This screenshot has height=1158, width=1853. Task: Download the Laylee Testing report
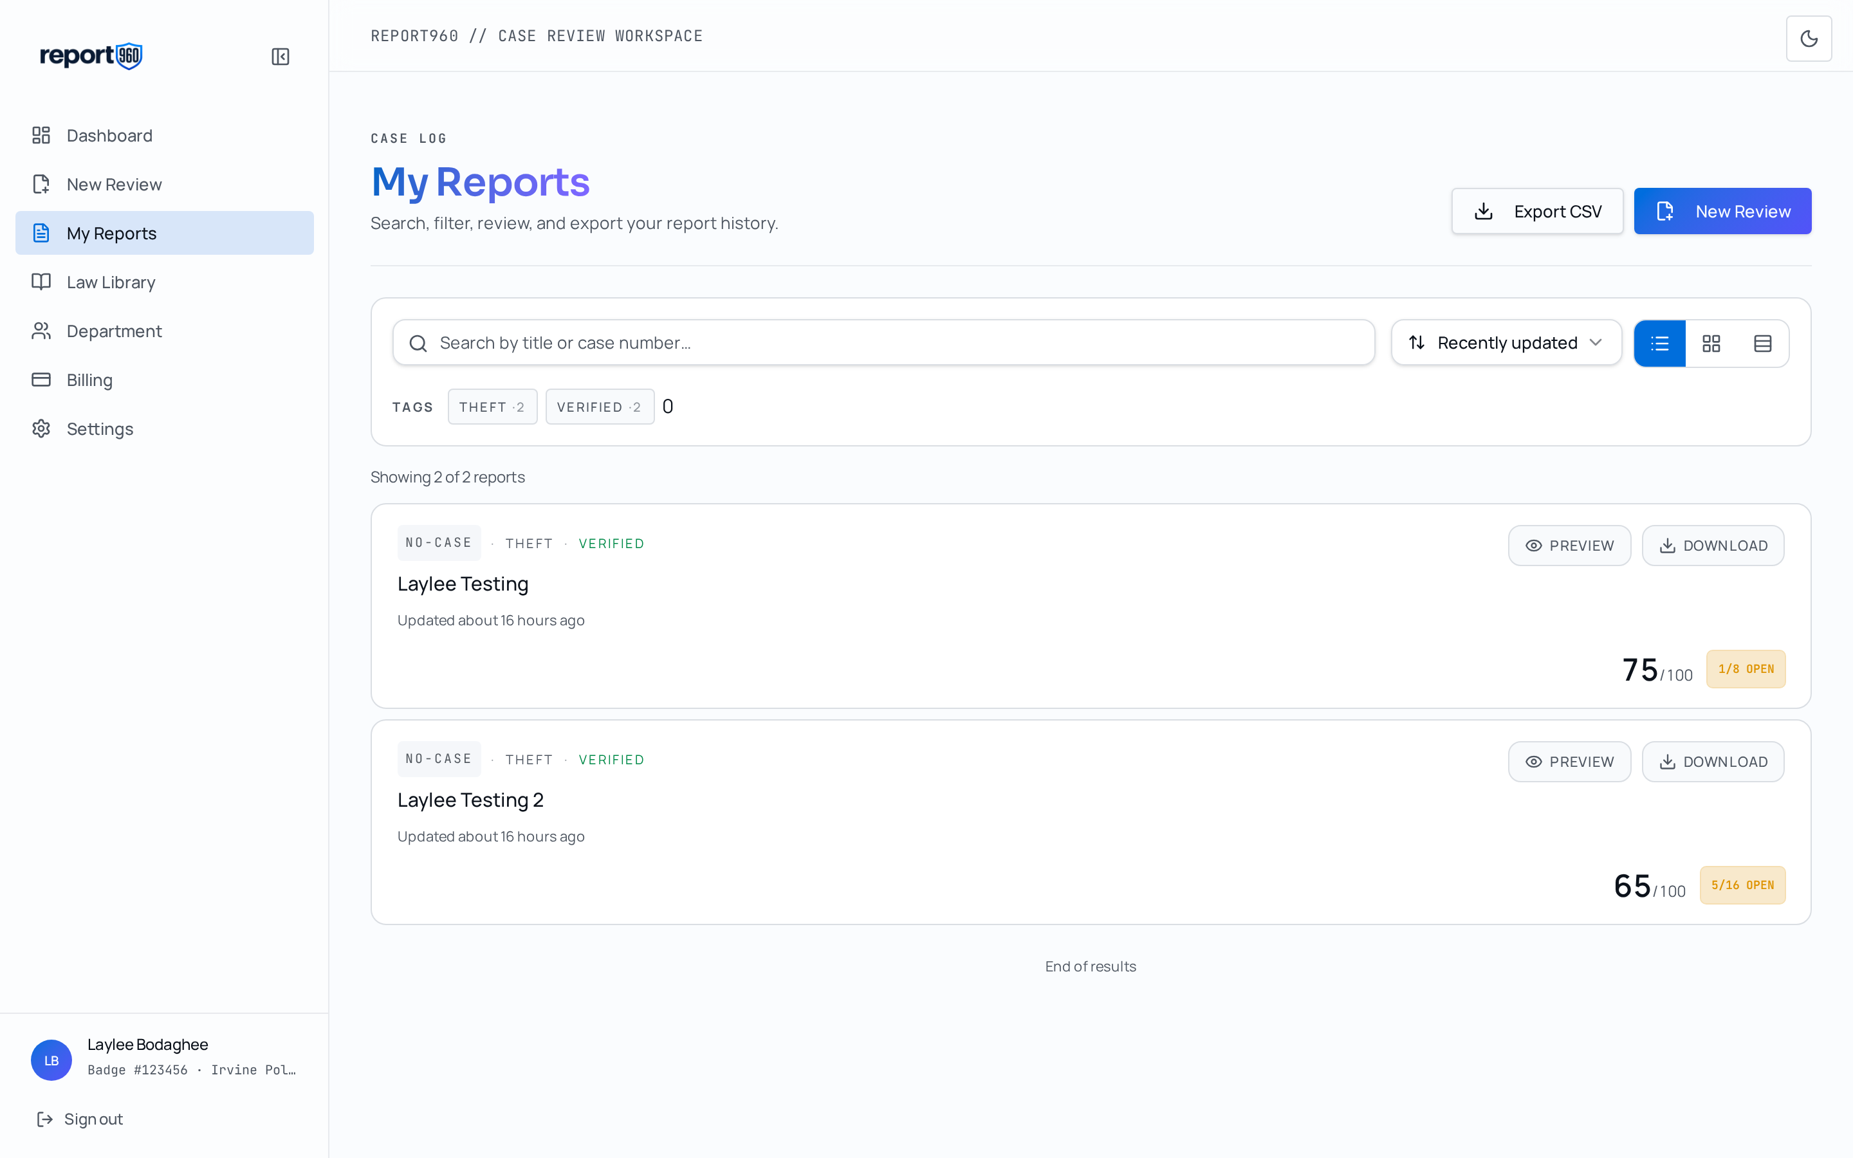coord(1713,546)
